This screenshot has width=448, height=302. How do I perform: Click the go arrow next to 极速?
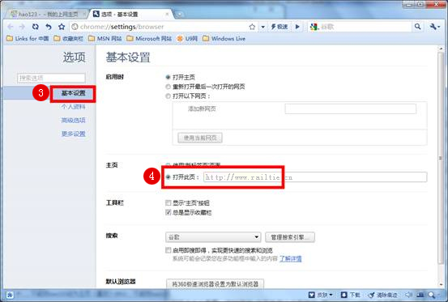[x=297, y=27]
